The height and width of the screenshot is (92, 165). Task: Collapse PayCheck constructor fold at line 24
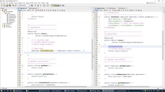(99, 17)
